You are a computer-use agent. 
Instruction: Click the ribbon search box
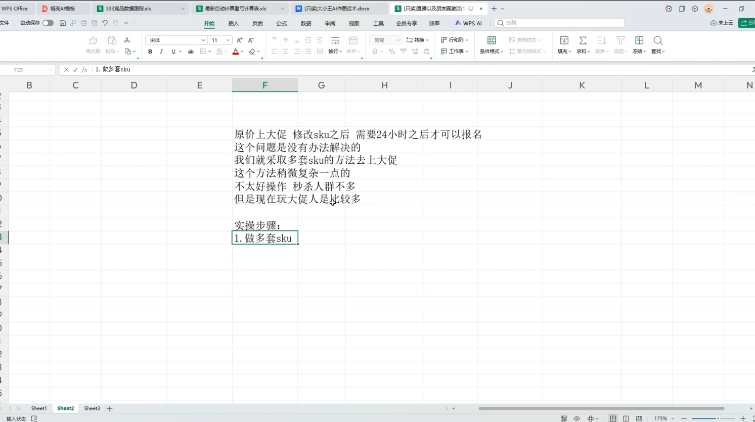[x=559, y=23]
